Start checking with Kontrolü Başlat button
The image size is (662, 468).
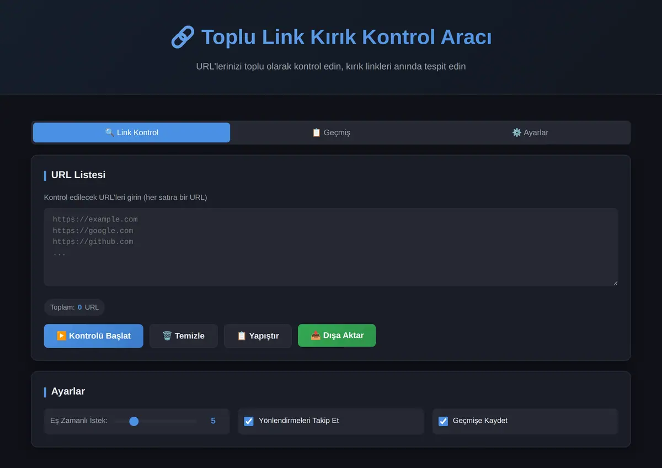(x=94, y=336)
